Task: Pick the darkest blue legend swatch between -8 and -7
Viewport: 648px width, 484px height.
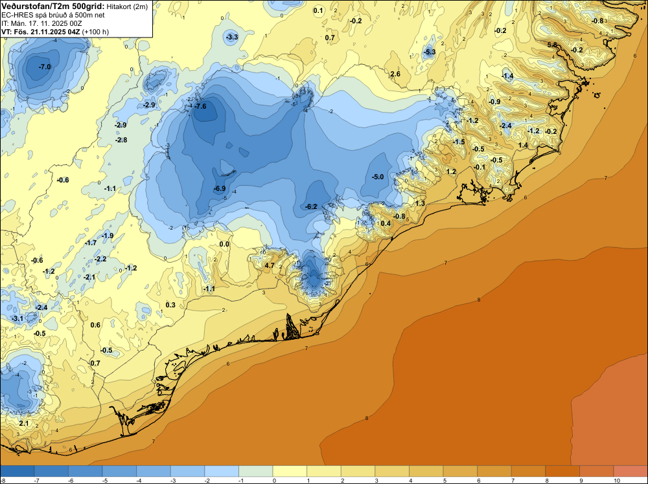Action: 17,471
